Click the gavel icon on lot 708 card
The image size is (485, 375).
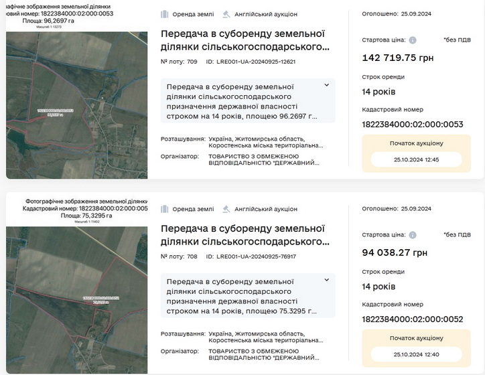(x=225, y=209)
